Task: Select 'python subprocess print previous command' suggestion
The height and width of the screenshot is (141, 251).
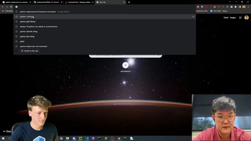Action: click(x=105, y=12)
